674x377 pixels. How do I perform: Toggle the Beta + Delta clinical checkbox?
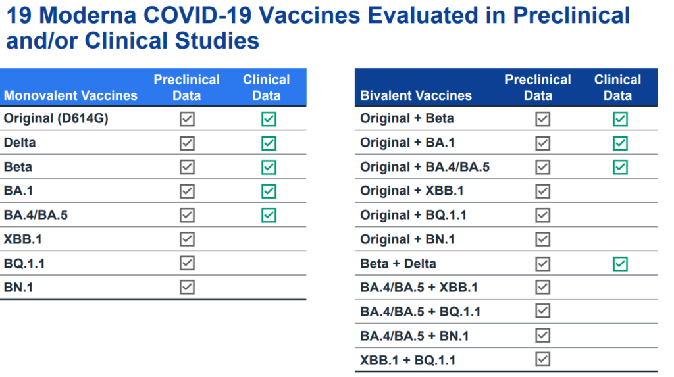coord(620,264)
